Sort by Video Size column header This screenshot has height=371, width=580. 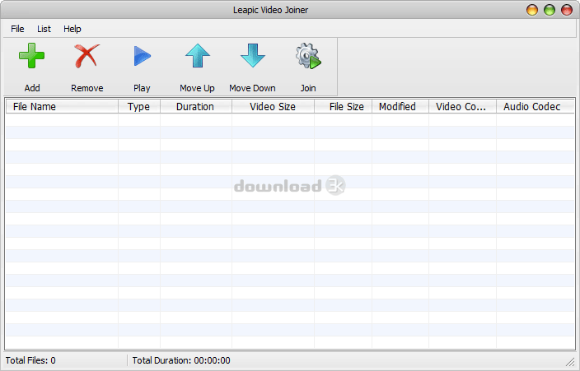click(273, 107)
